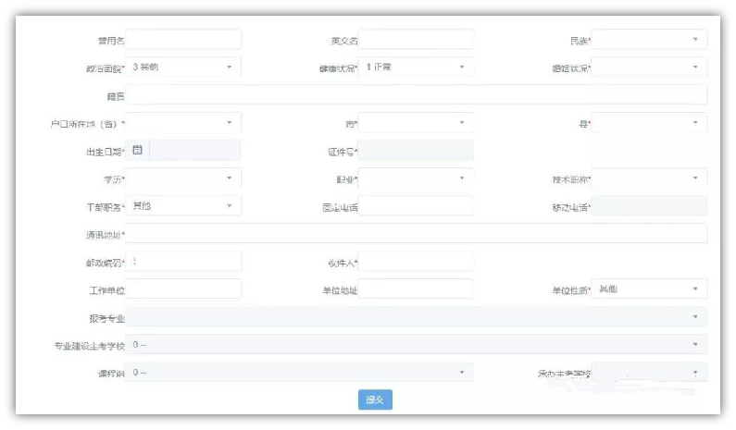Screen dimensions: 736x430
Task: Select the 婚姻状况 dropdown
Action: coord(649,68)
